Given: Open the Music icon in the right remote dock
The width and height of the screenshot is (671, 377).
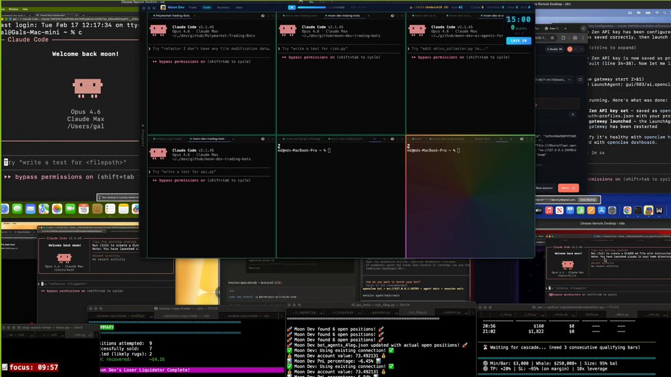Looking at the screenshot, I should [x=549, y=211].
